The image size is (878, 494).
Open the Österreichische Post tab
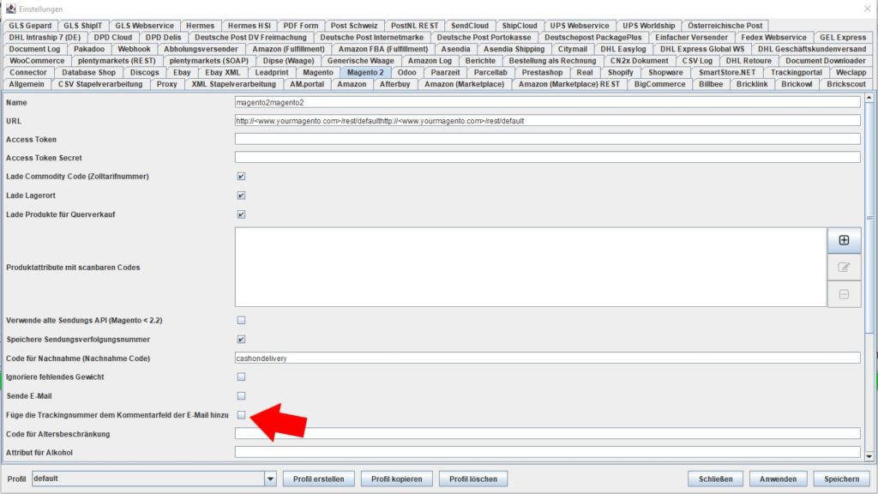[725, 25]
